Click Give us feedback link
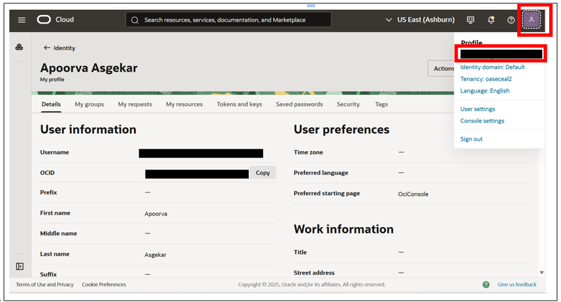The height and width of the screenshot is (302, 561). tap(517, 284)
